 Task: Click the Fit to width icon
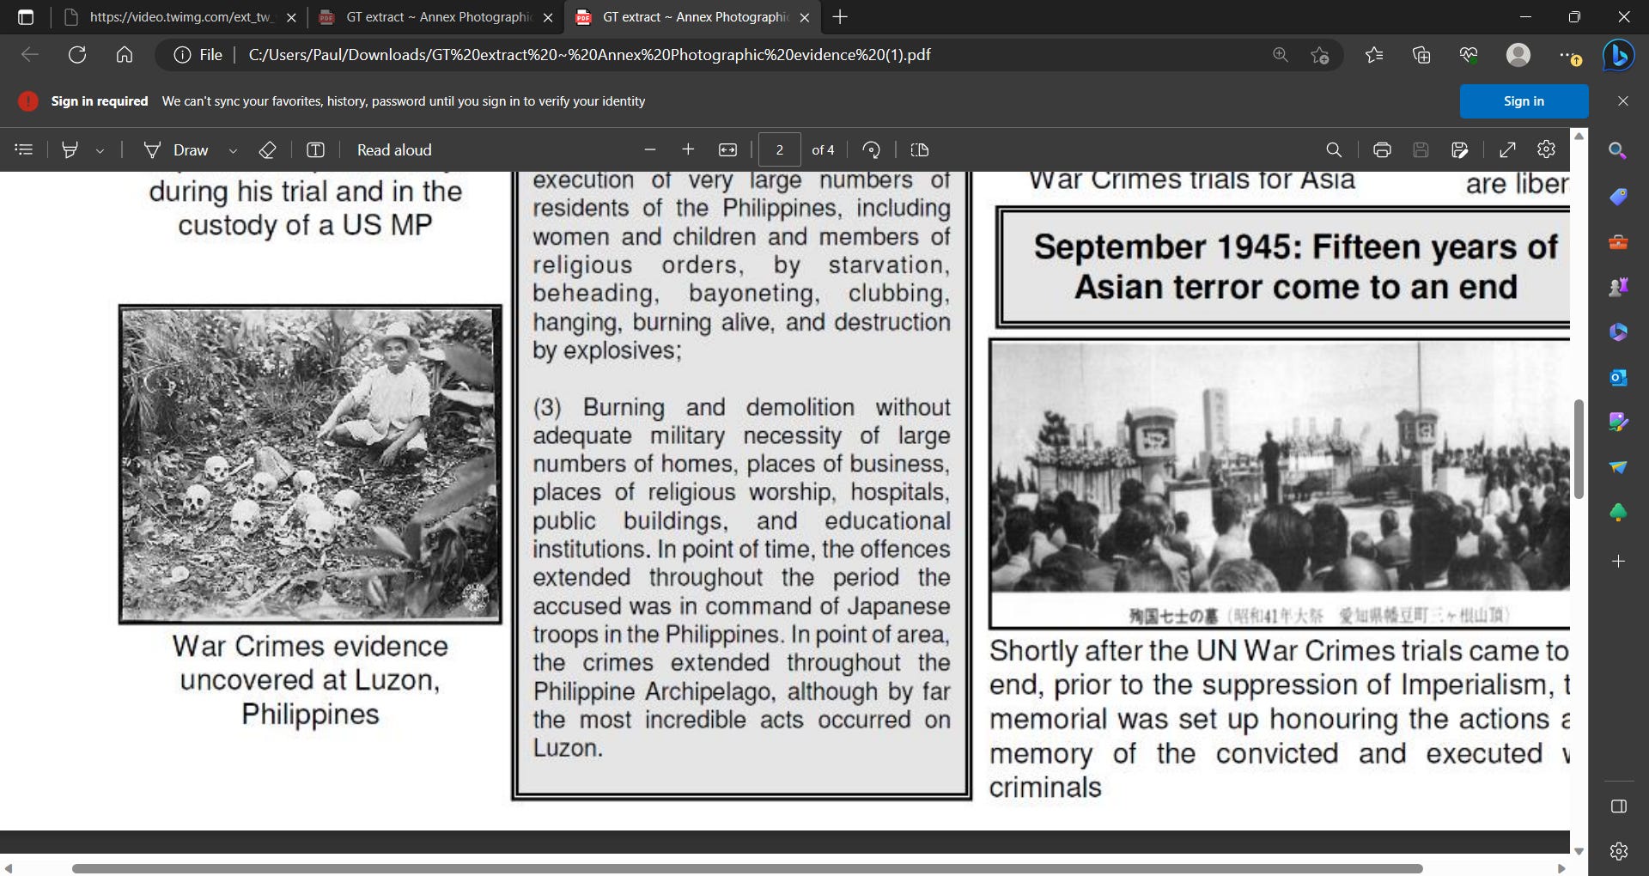click(x=727, y=149)
